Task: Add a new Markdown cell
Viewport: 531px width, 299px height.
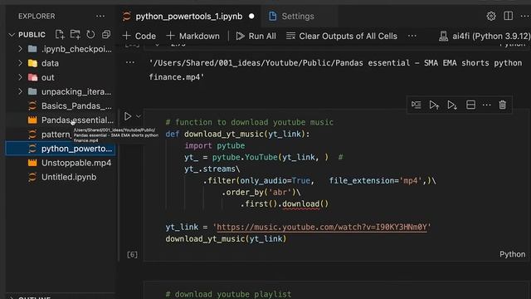Action: [x=193, y=36]
